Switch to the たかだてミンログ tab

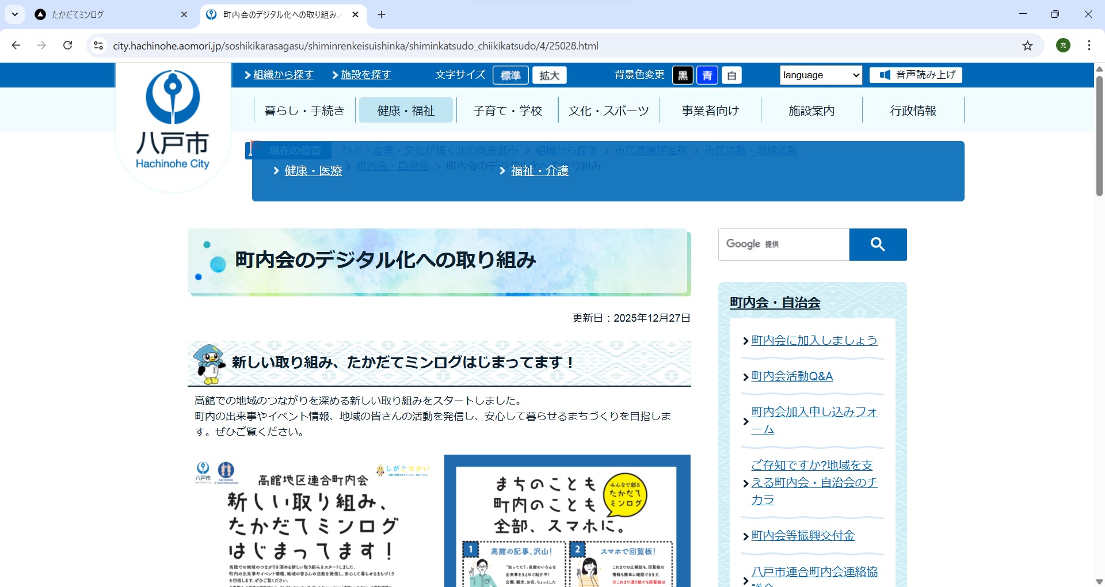click(109, 15)
